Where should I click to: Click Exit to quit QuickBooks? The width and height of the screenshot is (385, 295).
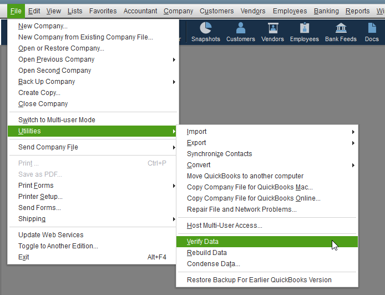click(x=24, y=257)
